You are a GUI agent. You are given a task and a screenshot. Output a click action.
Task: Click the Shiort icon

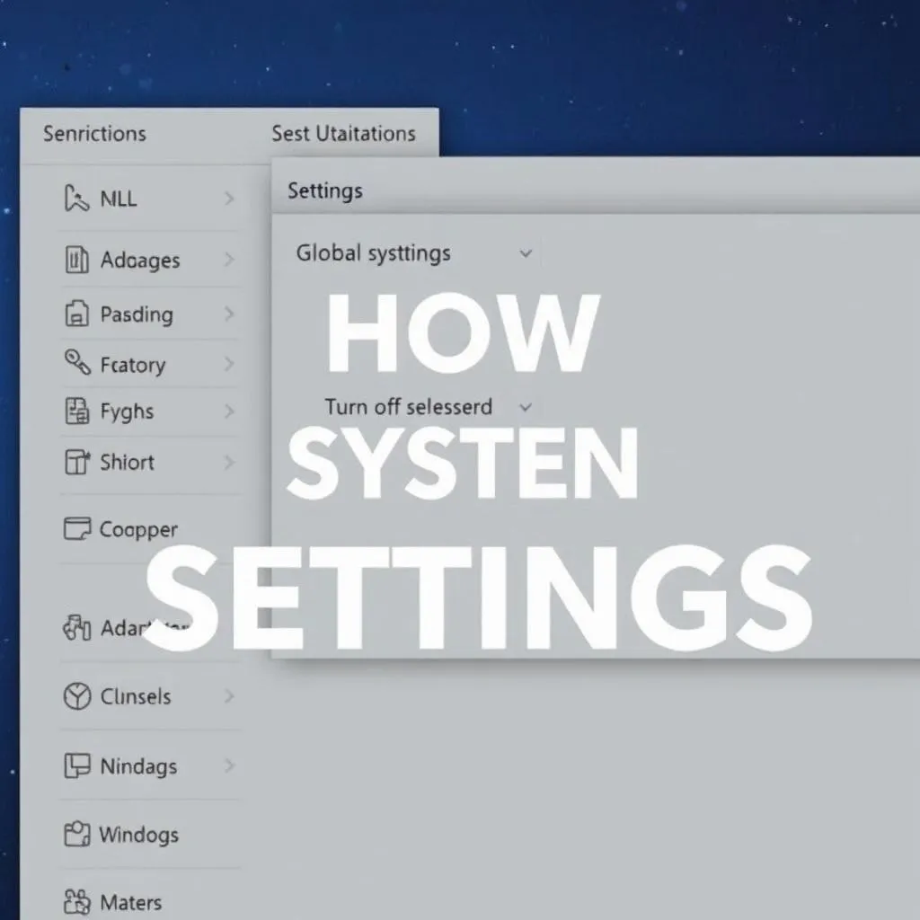[77, 463]
